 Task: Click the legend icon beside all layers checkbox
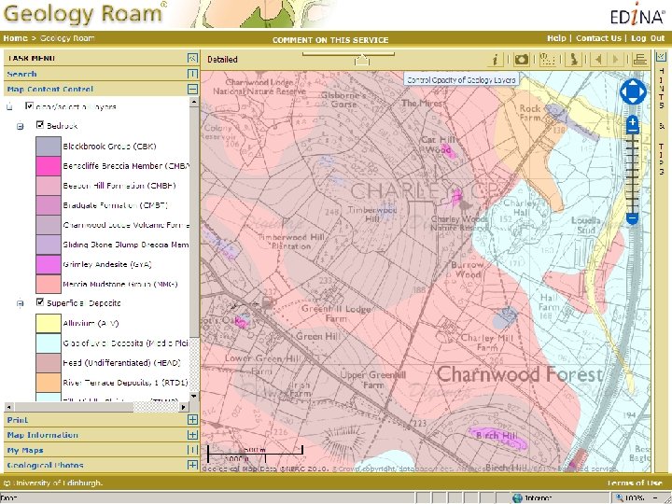coord(10,106)
